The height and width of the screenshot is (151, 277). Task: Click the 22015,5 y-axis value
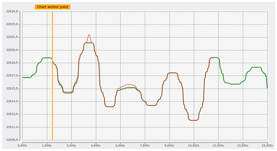[12, 88]
